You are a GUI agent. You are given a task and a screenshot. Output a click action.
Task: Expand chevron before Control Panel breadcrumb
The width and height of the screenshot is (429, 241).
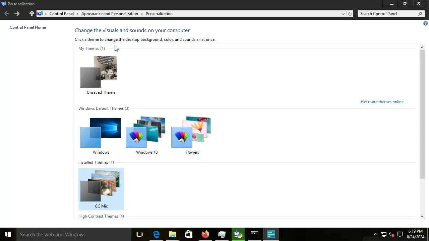coord(46,14)
